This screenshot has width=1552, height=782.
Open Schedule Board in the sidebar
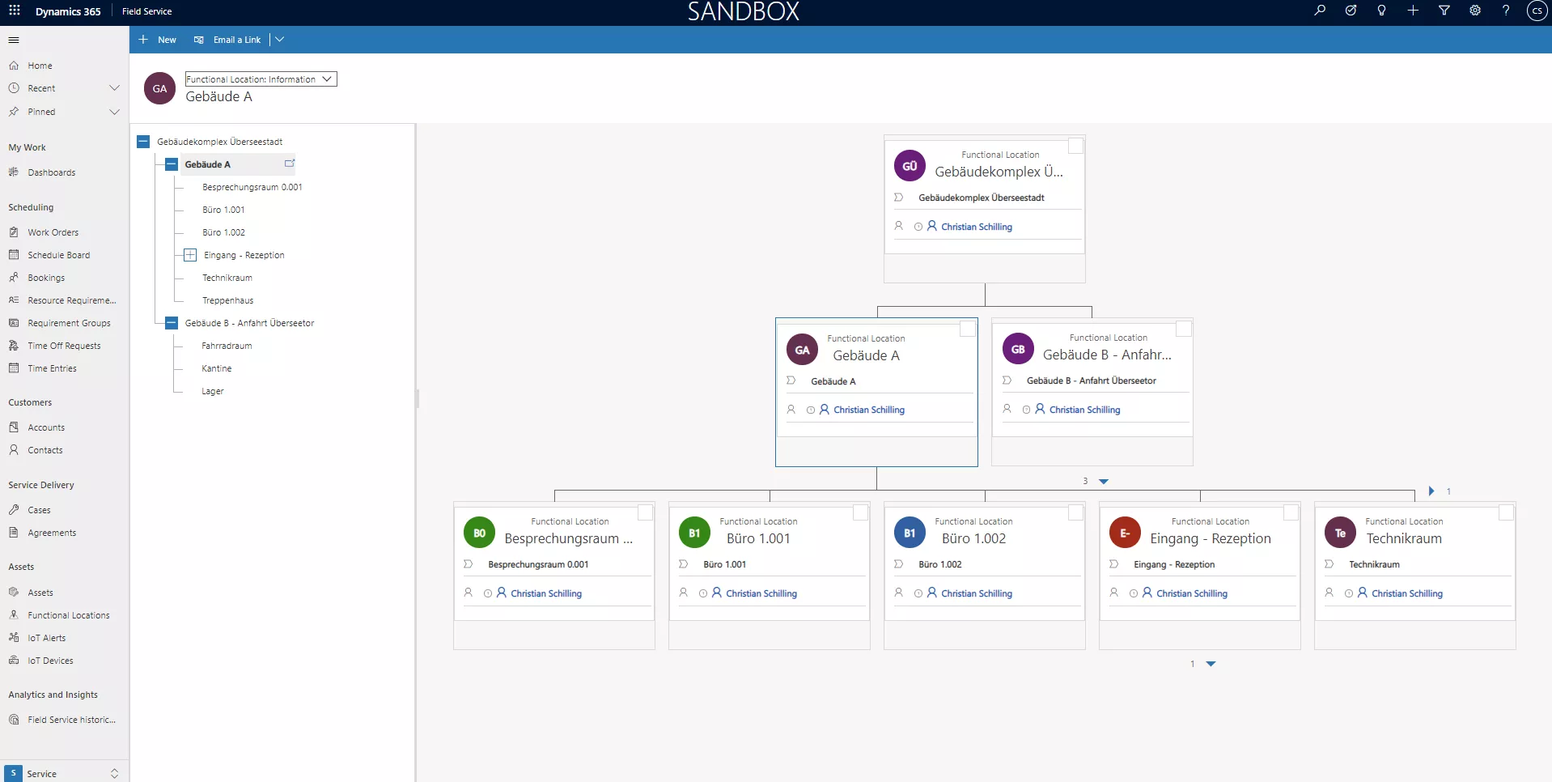pos(58,255)
